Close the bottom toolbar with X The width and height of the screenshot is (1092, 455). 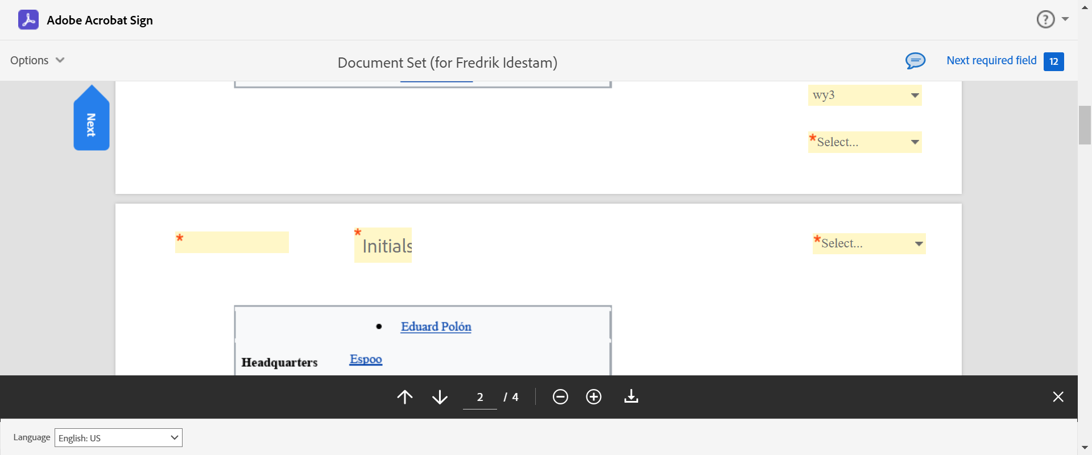pos(1058,397)
